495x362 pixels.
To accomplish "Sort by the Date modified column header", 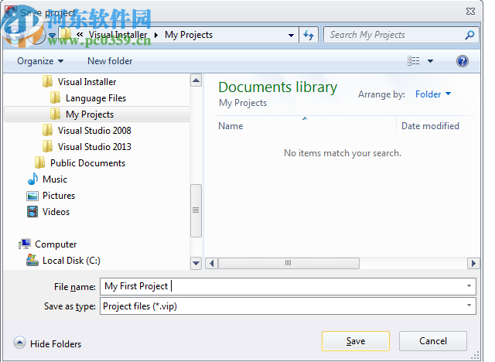I will point(430,126).
